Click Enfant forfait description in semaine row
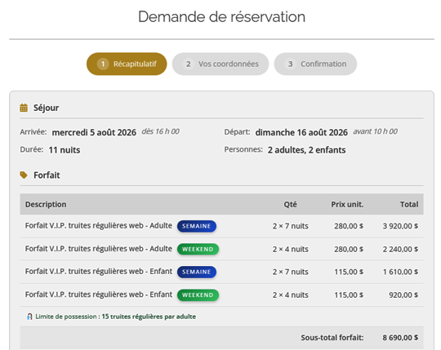 point(99,272)
